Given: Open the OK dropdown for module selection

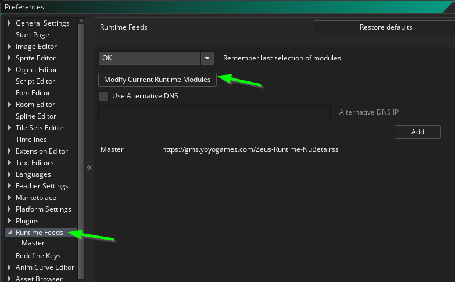Looking at the screenshot, I should [207, 58].
